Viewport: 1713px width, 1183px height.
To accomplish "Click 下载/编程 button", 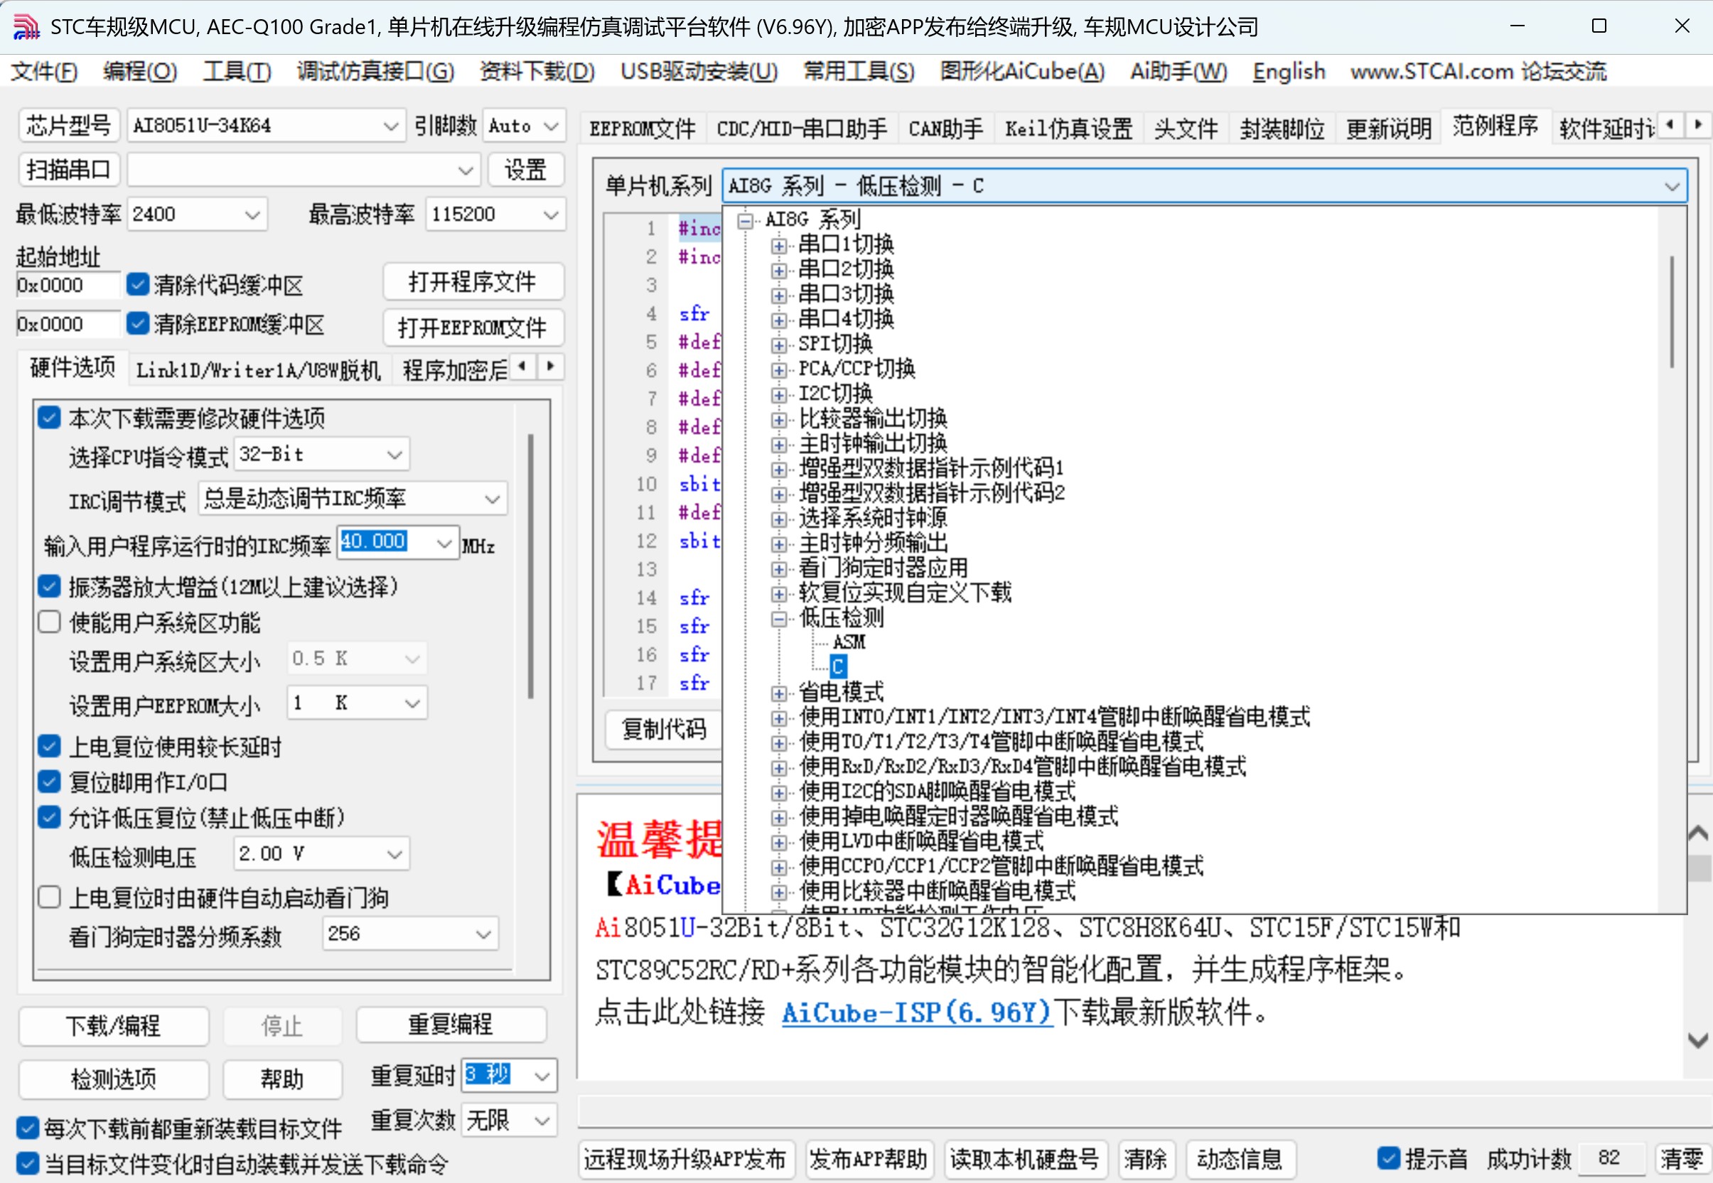I will (114, 1026).
